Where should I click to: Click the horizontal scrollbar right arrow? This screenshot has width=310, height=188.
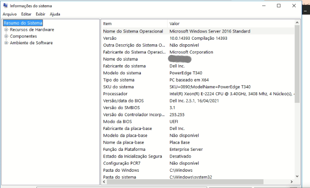[292, 182]
